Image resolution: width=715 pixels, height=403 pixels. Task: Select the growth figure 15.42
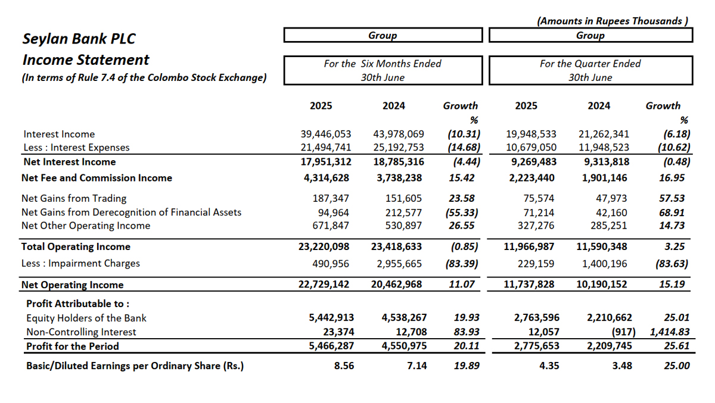point(462,177)
